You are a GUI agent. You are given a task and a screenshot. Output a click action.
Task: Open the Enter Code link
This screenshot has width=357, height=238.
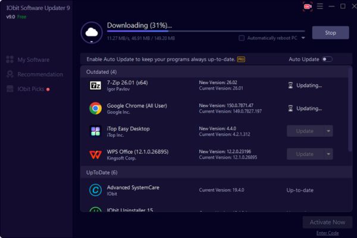tap(327, 233)
